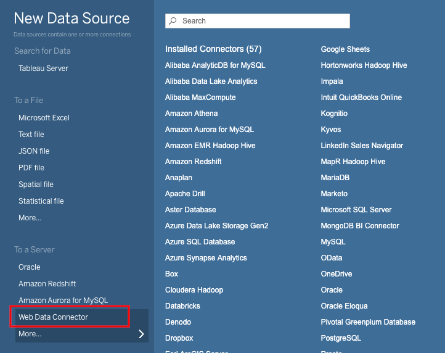
Task: Show More server connectors
Action: (x=30, y=334)
